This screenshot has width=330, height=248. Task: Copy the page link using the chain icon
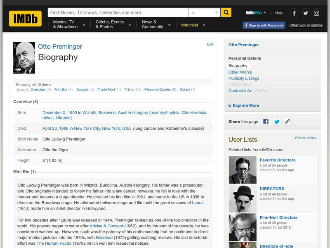(287, 121)
